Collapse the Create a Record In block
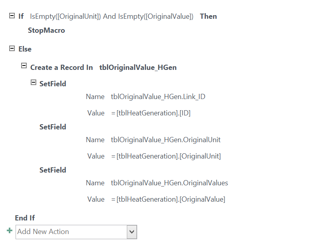The height and width of the screenshot is (246, 335). point(24,65)
